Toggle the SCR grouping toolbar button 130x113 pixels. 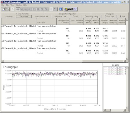click(26, 9)
